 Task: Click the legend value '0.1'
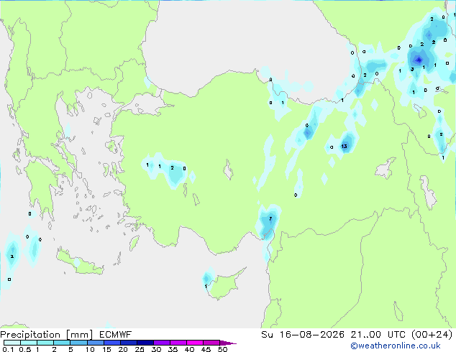coord(8,349)
